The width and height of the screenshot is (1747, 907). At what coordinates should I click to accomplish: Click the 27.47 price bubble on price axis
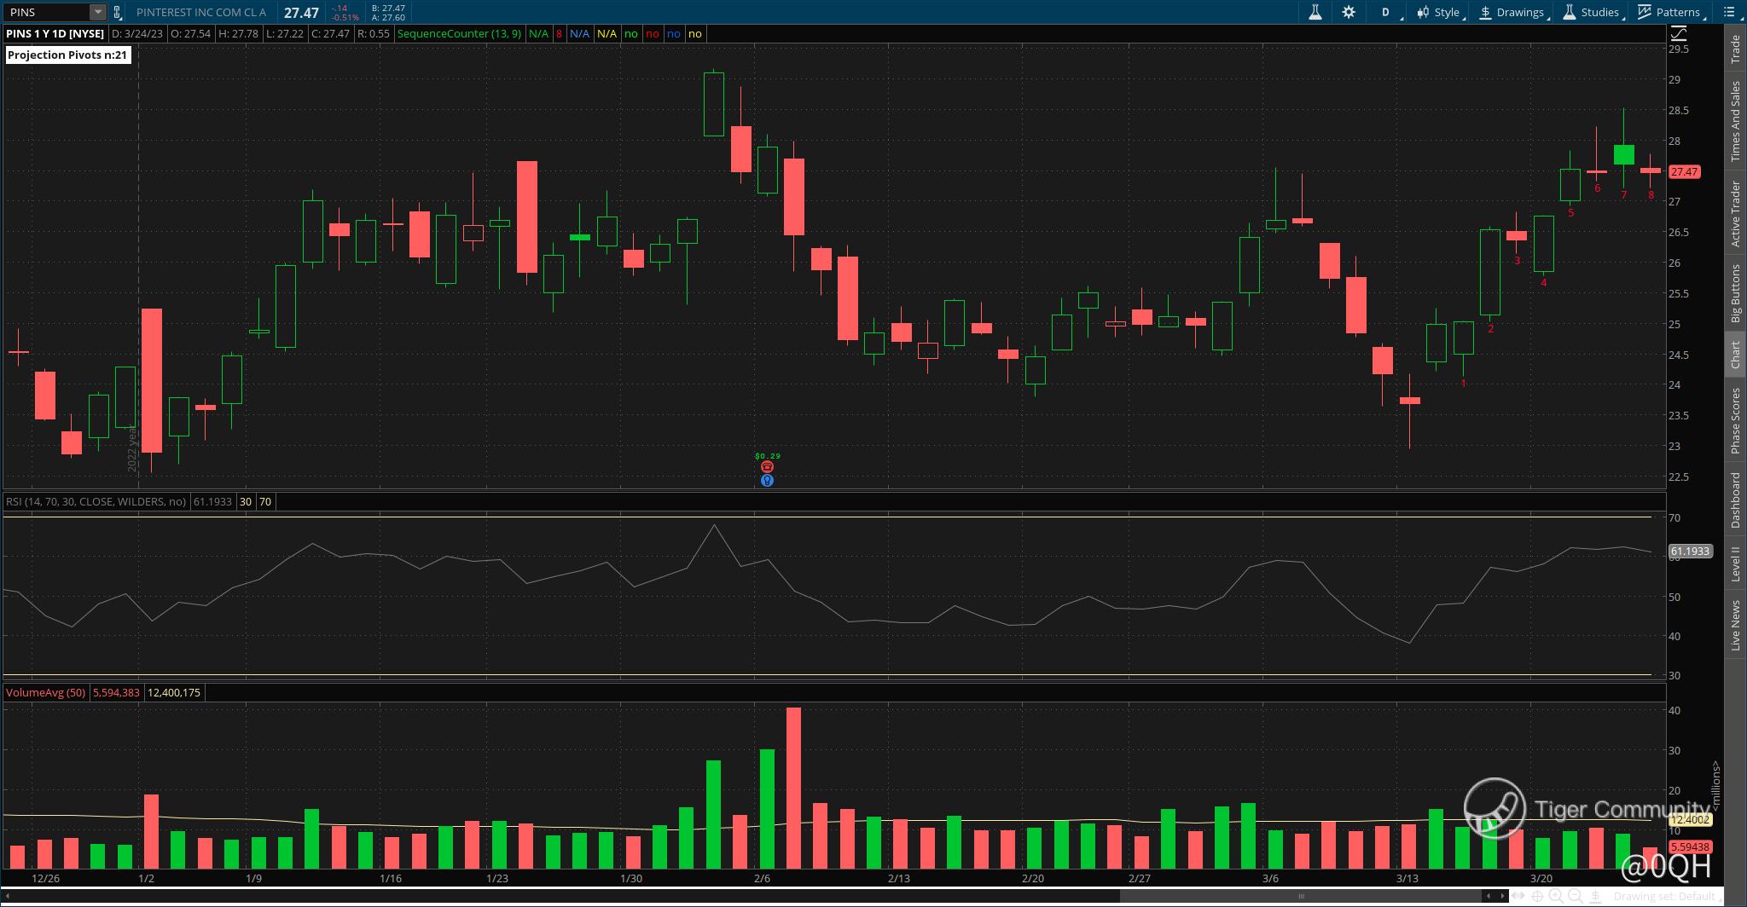tap(1684, 171)
